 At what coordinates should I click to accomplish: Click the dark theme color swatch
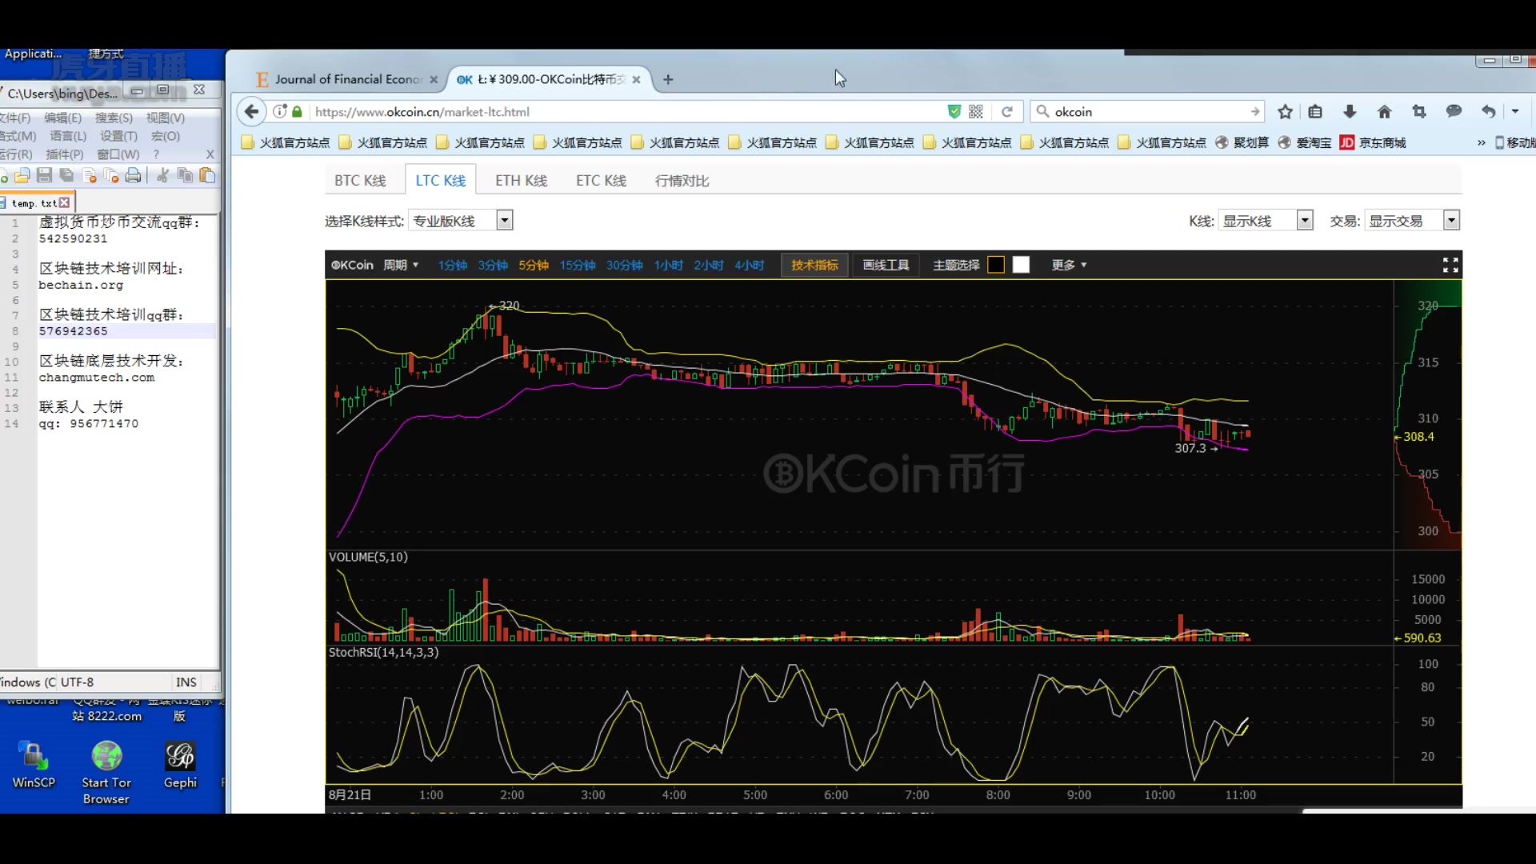pos(995,265)
